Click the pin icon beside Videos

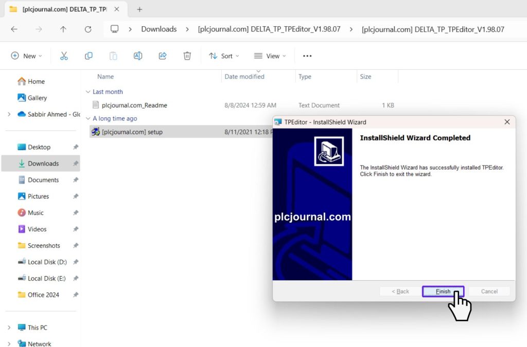(76, 229)
